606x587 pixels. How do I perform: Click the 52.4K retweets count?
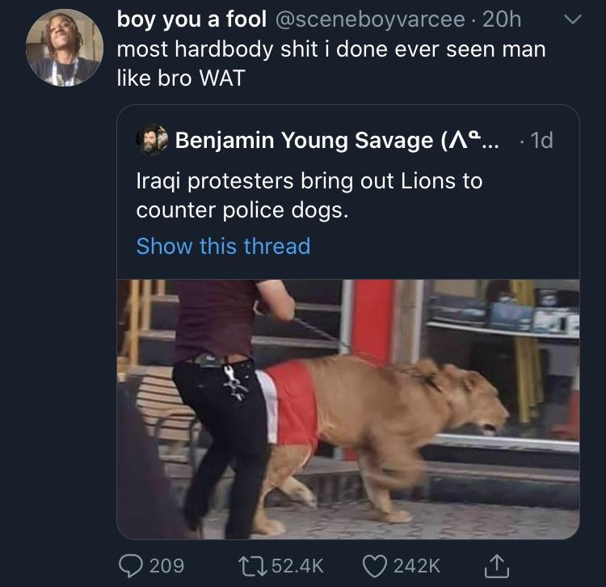point(295,564)
